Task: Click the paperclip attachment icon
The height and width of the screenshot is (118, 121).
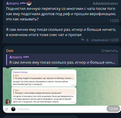Action: (7, 109)
